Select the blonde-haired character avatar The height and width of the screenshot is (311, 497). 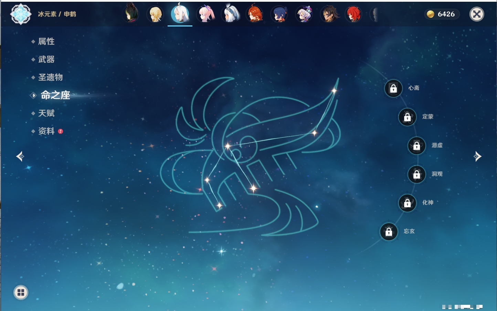point(156,14)
